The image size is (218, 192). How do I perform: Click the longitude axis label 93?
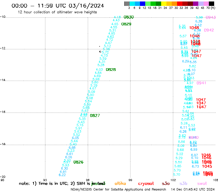pos(45,180)
